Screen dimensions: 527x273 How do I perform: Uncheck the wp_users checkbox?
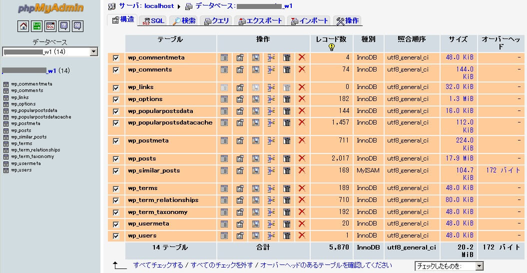pos(116,236)
